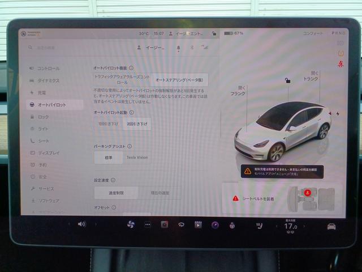This screenshot has height=272, width=362.
Task: Open the ロック settings menu
Action: click(x=44, y=117)
